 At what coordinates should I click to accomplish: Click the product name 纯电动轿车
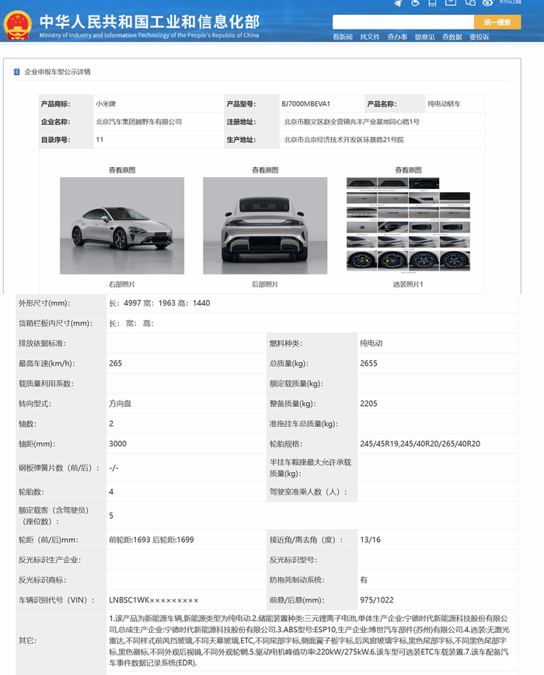point(444,103)
